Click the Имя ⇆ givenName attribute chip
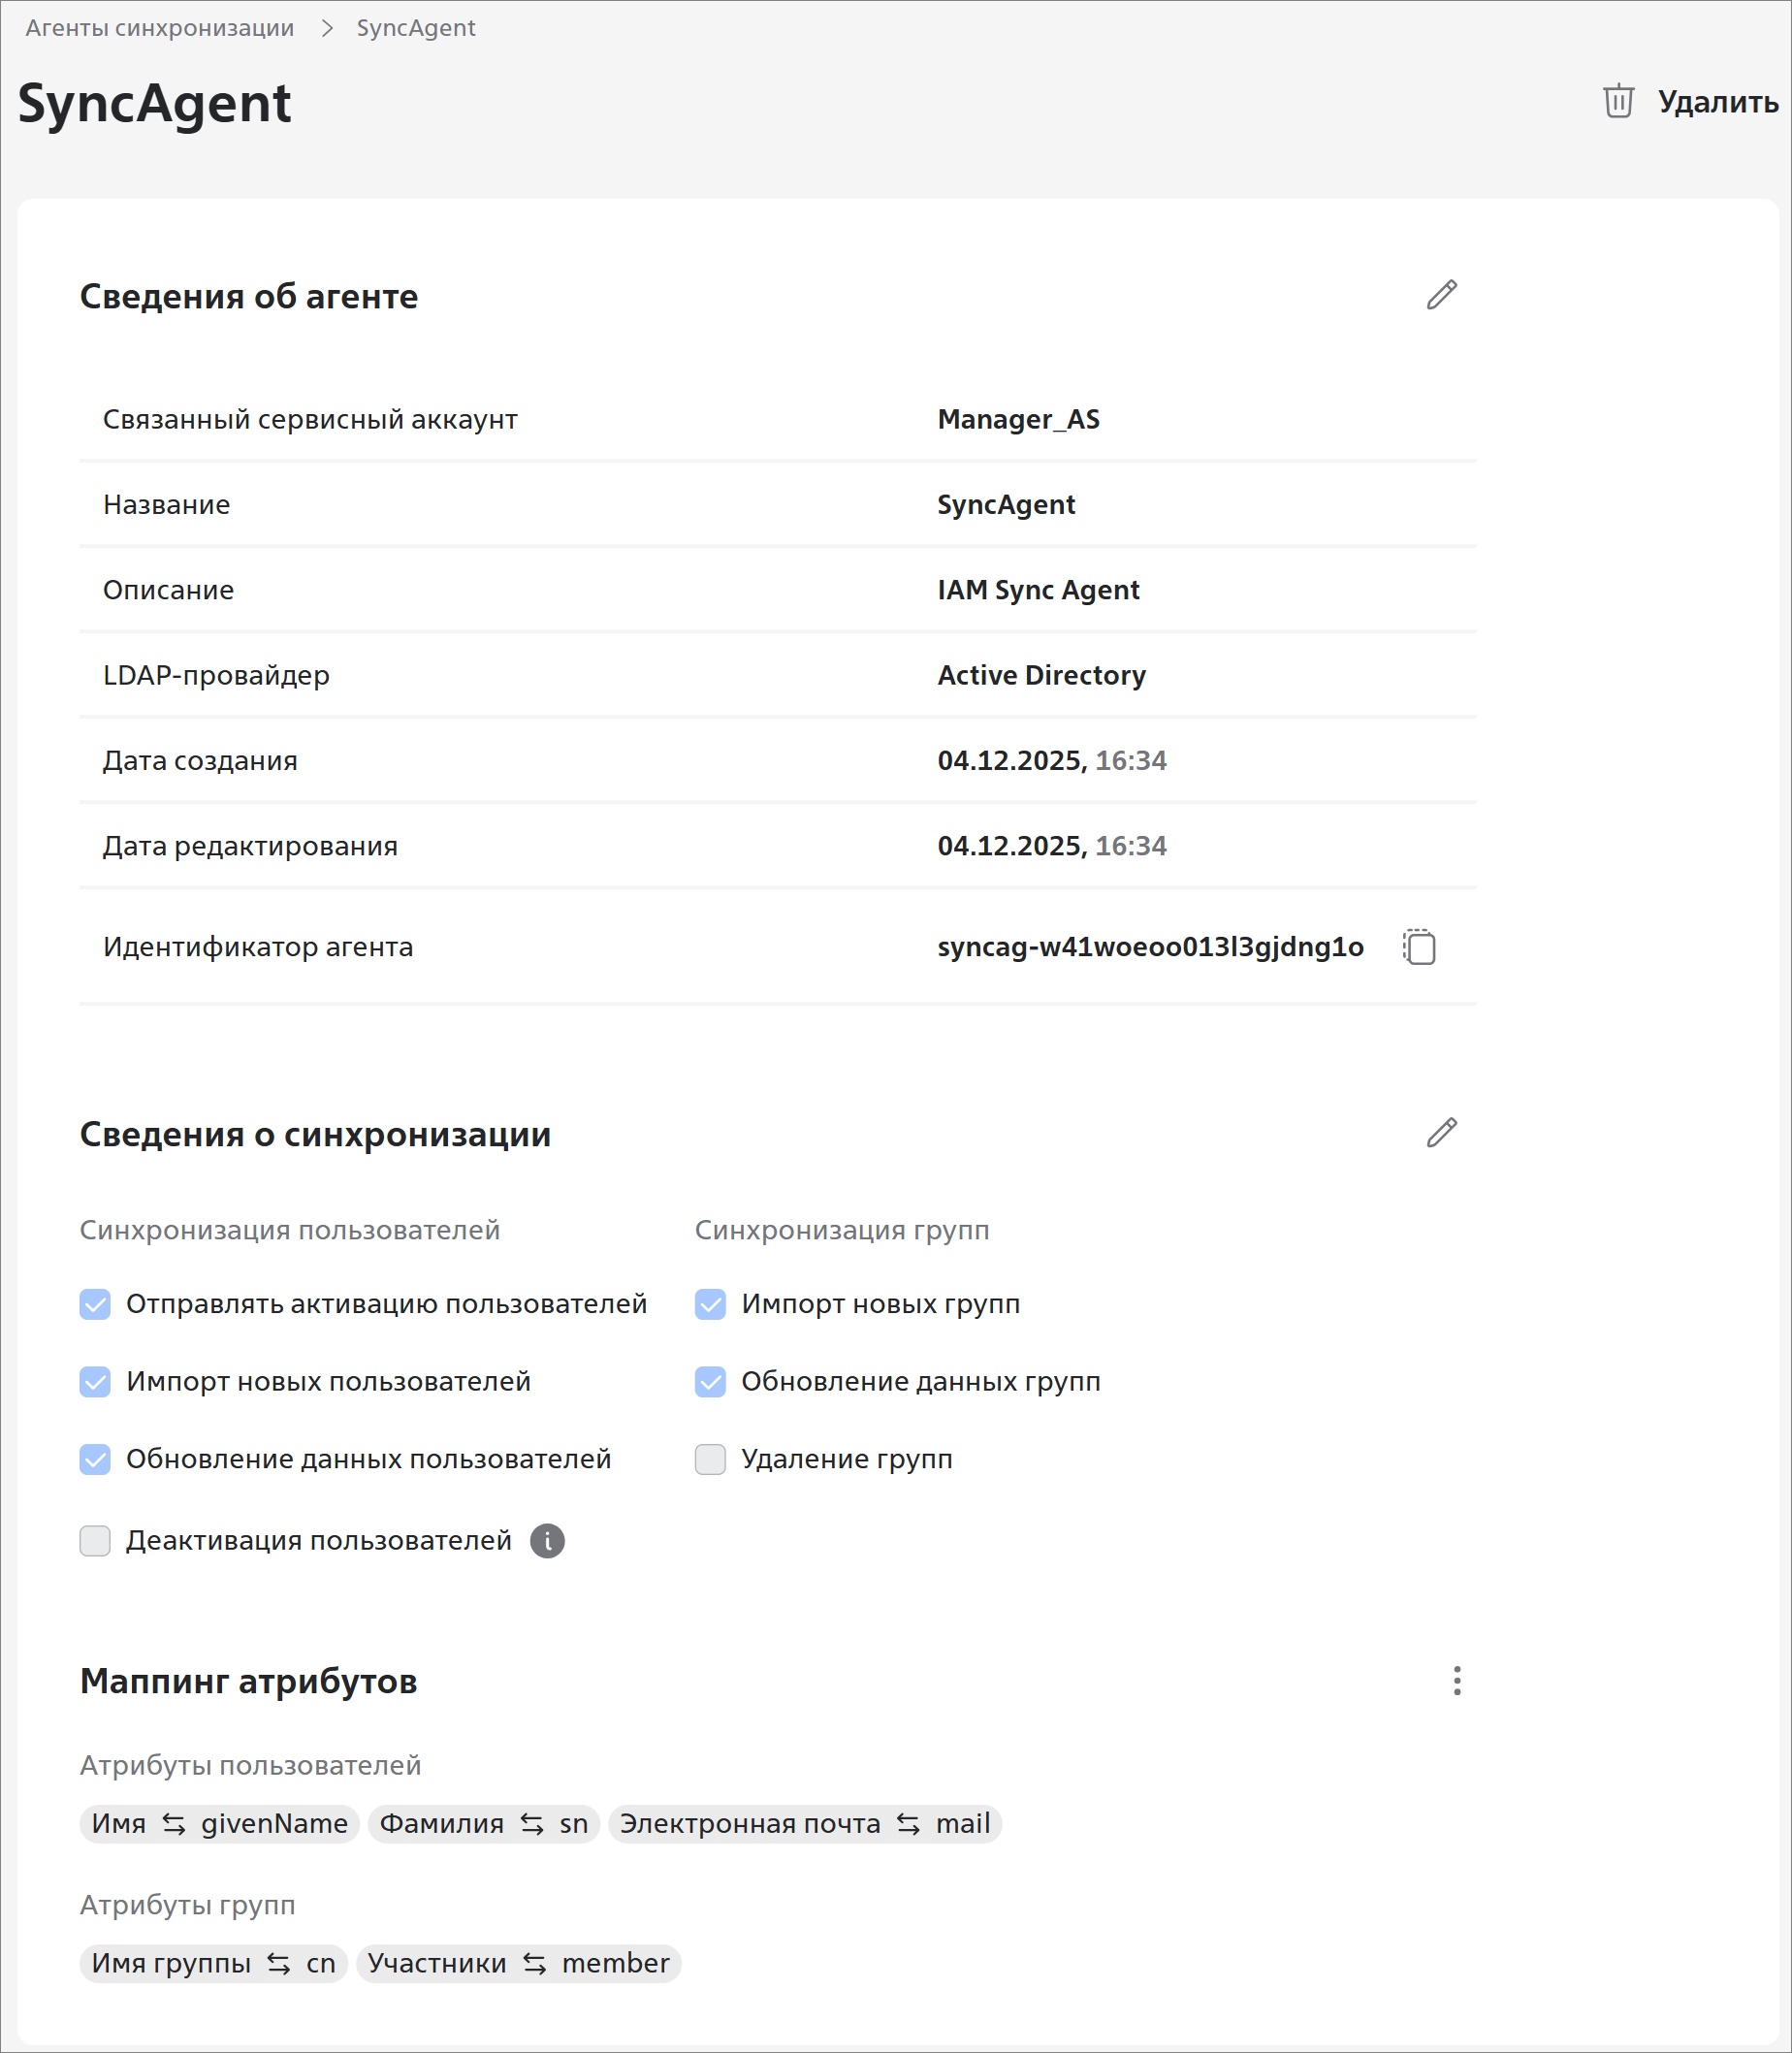Image resolution: width=1792 pixels, height=2053 pixels. click(219, 1824)
